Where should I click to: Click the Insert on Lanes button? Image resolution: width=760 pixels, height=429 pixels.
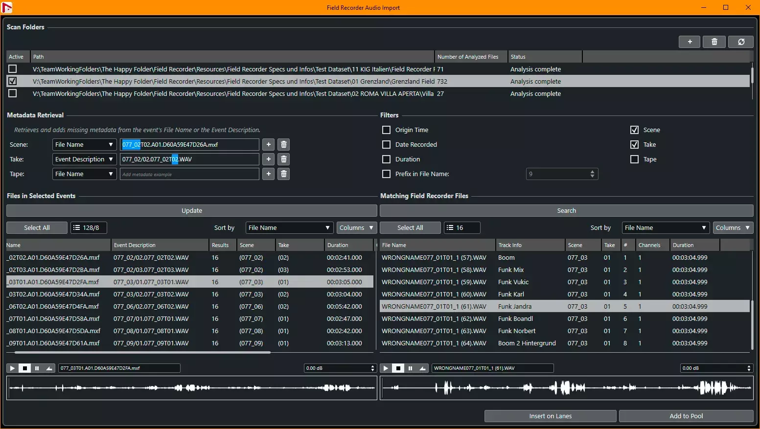coord(550,416)
